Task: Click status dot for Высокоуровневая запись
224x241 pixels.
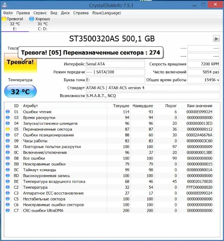Action: (7, 176)
